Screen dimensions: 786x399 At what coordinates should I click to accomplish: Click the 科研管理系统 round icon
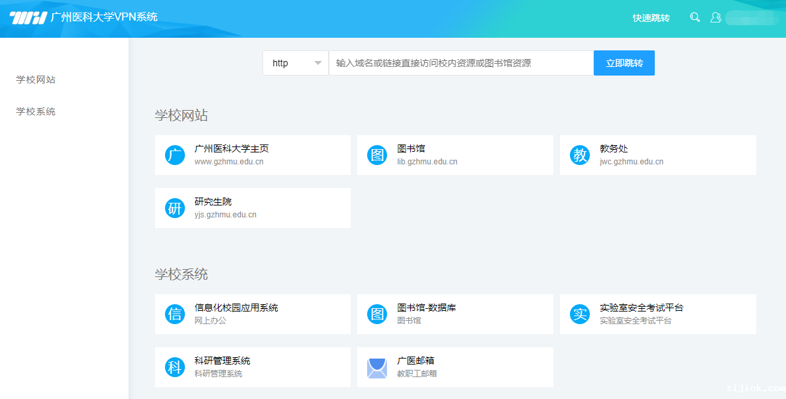tap(175, 367)
